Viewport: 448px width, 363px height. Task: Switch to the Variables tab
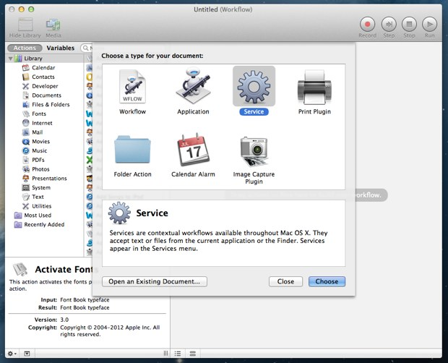pos(61,48)
